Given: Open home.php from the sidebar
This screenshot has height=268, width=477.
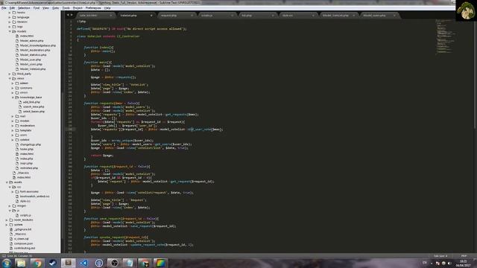Looking at the screenshot, I should coord(27,149).
